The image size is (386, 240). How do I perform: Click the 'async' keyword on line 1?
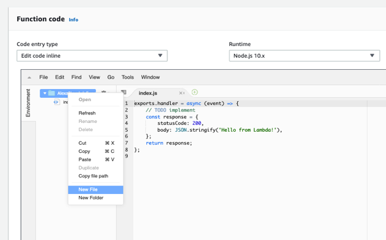(194, 104)
